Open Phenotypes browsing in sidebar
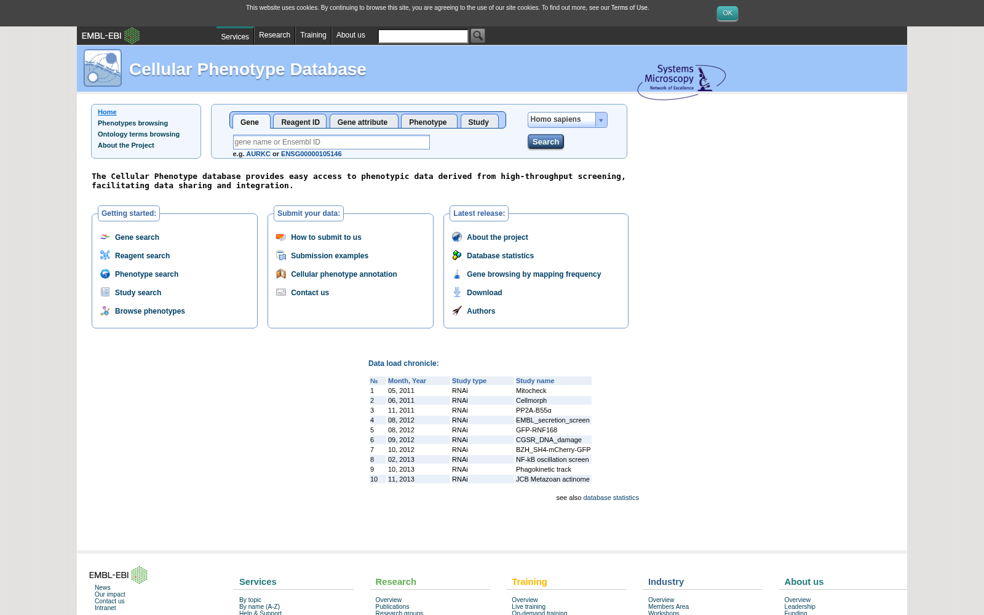The image size is (984, 615). click(x=133, y=123)
